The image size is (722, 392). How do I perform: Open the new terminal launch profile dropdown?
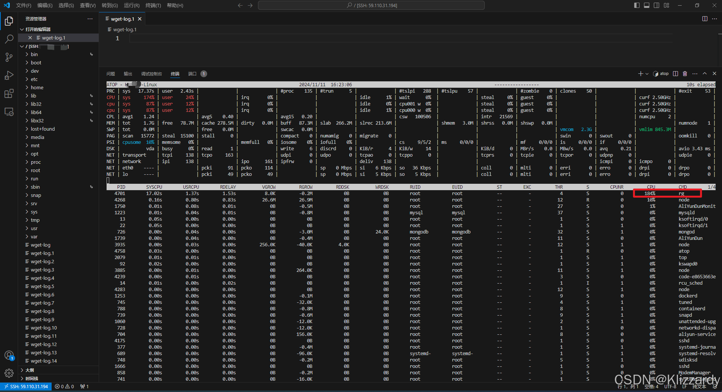pyautogui.click(x=647, y=74)
